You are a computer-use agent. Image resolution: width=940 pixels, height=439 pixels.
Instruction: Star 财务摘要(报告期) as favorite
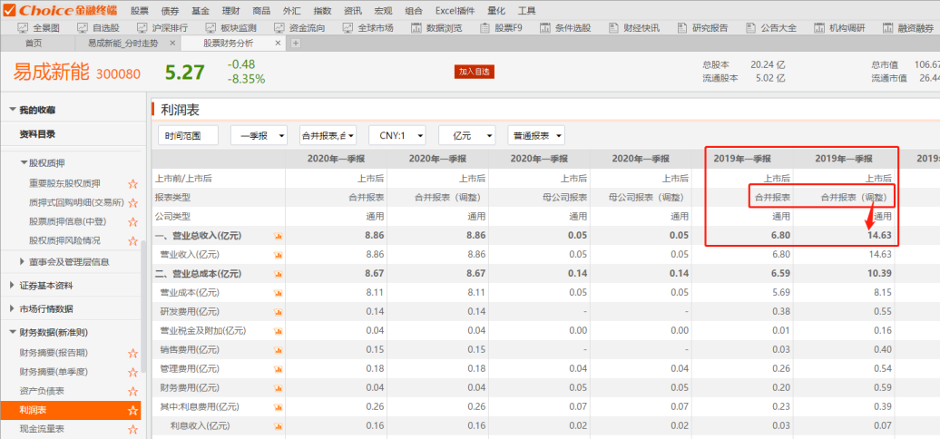click(133, 354)
